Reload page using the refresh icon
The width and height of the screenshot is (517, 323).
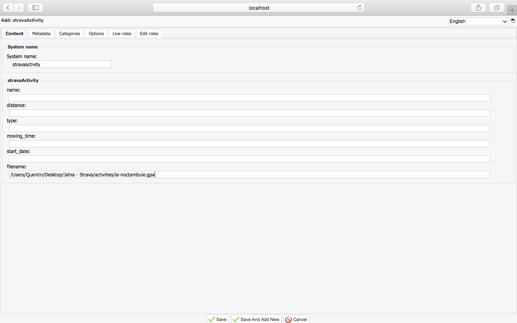pyautogui.click(x=359, y=8)
